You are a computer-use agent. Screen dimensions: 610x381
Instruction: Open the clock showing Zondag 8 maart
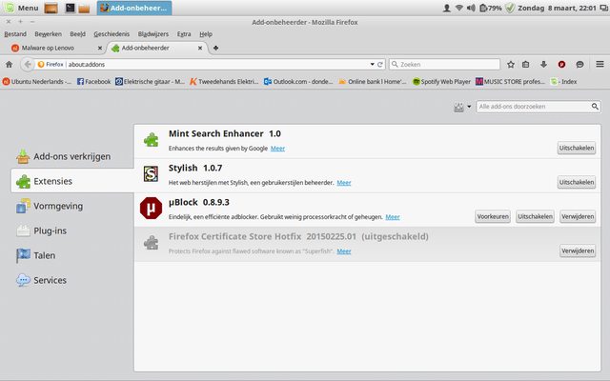[x=557, y=8]
